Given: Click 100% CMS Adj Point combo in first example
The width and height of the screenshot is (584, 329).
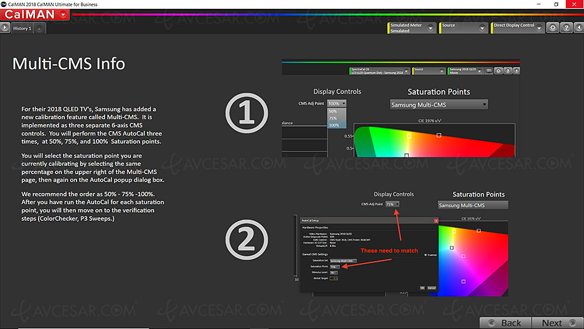Looking at the screenshot, I should (x=337, y=103).
